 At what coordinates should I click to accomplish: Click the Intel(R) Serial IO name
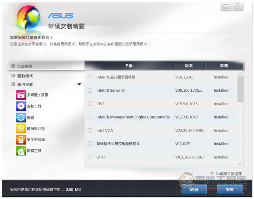(x=110, y=90)
